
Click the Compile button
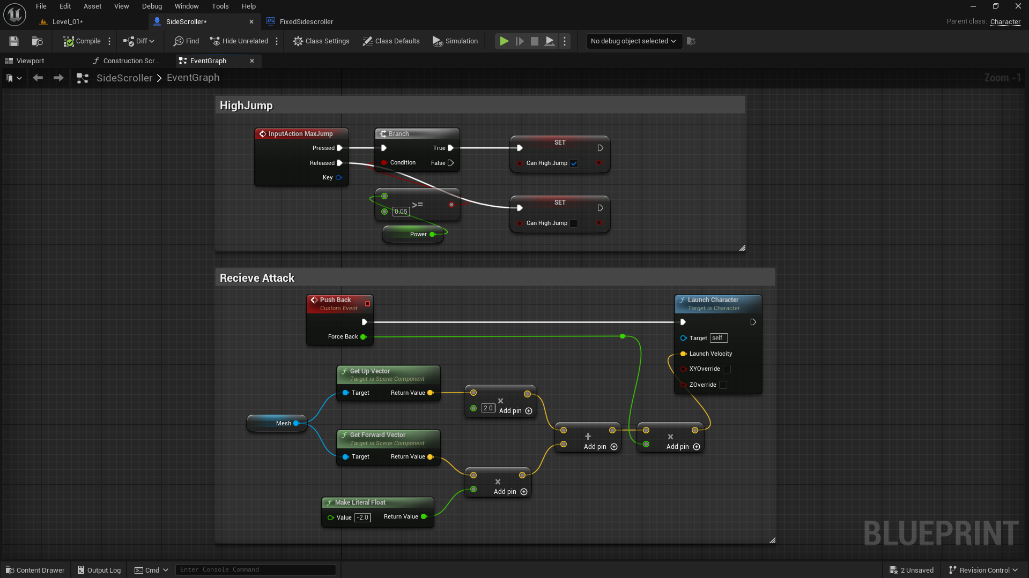[82, 41]
